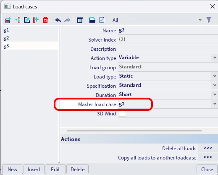Image resolution: width=218 pixels, height=175 pixels.
Task: Click the New load case toolbar icon
Action: [x=8, y=20]
